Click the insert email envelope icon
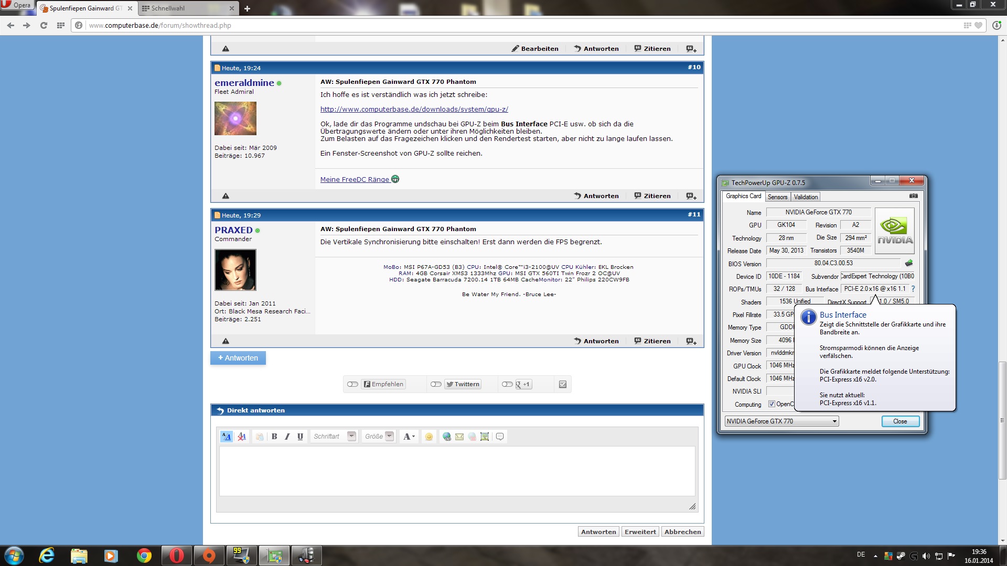 tap(459, 437)
